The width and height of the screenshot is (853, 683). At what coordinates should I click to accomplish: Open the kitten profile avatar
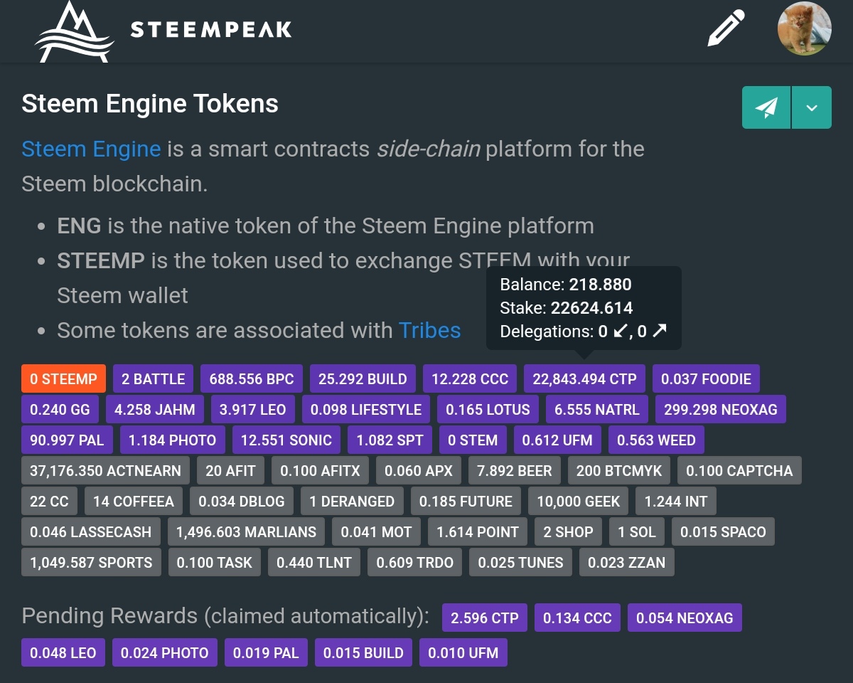[804, 28]
